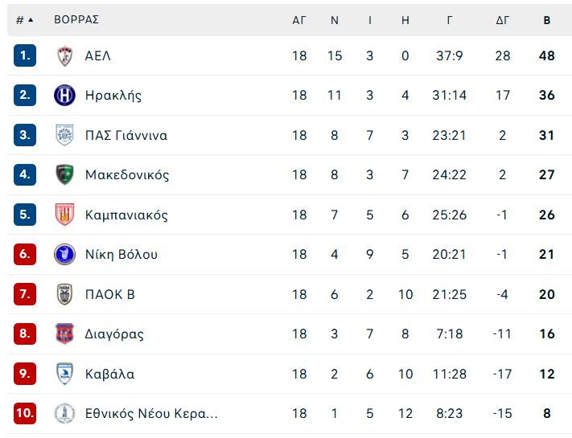Viewport: 572px width, 438px height.
Task: Click the ΑΓ matches played column header
Action: 298,20
